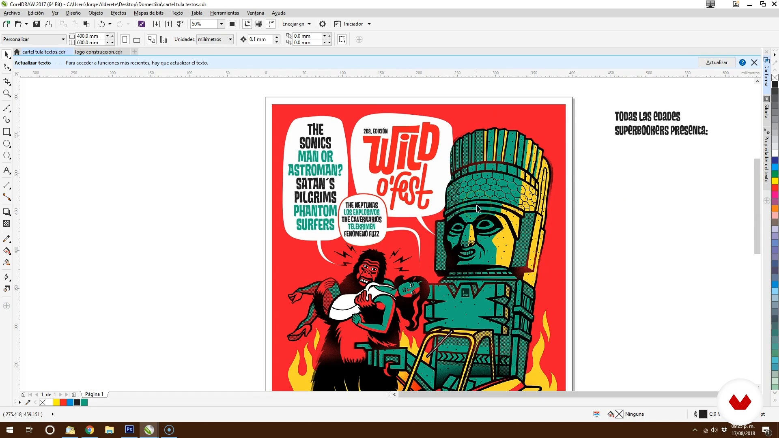Click the Actualizar button
This screenshot has height=438, width=779.
[x=717, y=62]
